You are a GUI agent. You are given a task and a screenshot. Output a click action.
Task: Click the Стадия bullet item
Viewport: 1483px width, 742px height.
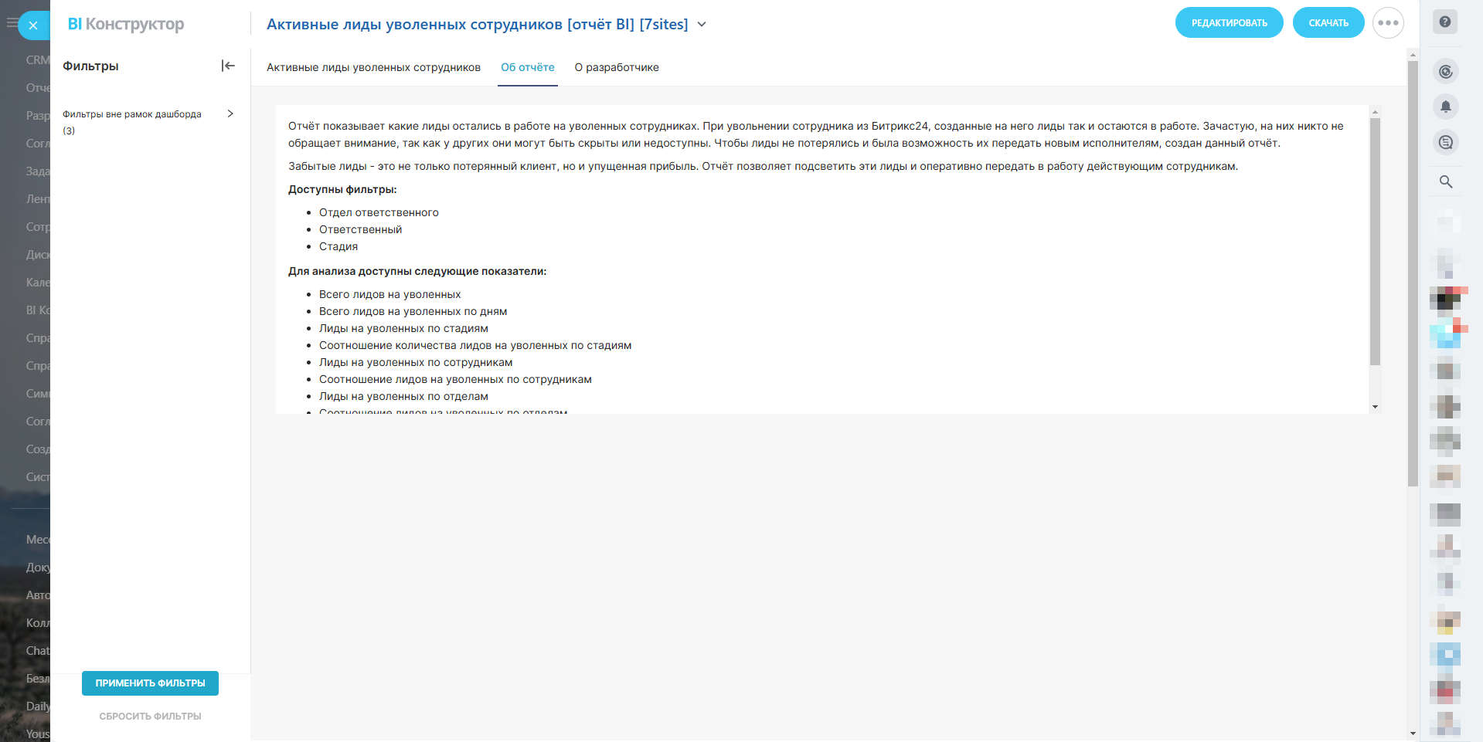pyautogui.click(x=338, y=246)
